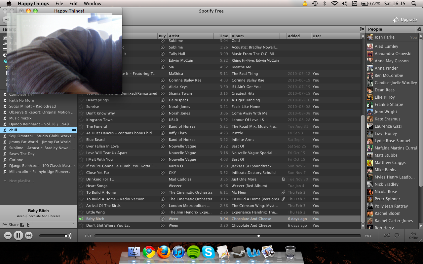Screen dimensions: 423x264
Task: Click the volume slider knob
Action: tap(66, 236)
